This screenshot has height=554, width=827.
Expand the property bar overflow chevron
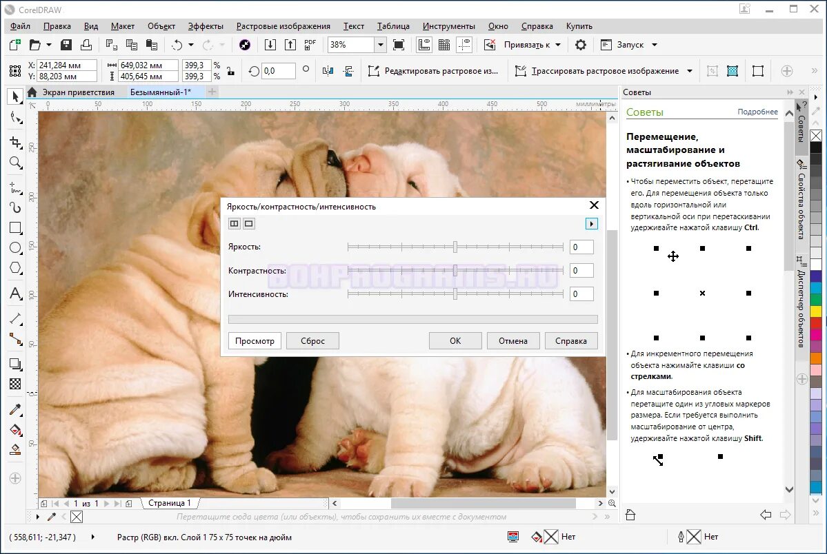pyautogui.click(x=814, y=71)
